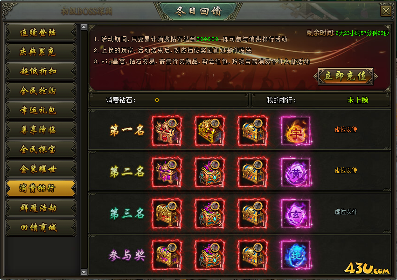397x280 pixels.
Task: Go to the 回馈商城 tab
Action: [x=41, y=227]
